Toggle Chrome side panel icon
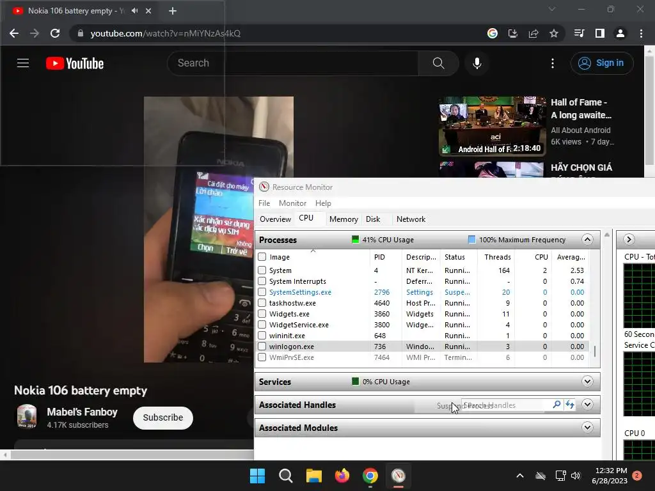Screen dimensions: 655x491 (600, 33)
